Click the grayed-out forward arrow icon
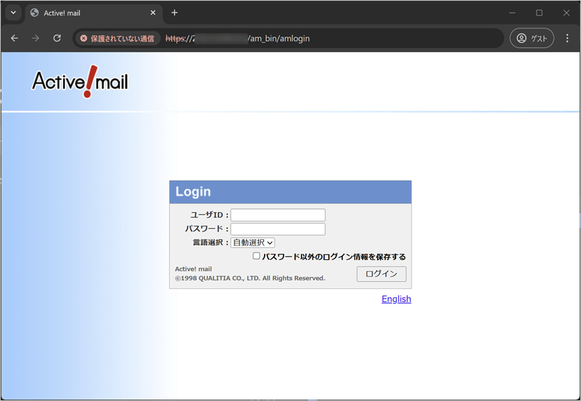Viewport: 581px width, 401px height. [x=35, y=38]
